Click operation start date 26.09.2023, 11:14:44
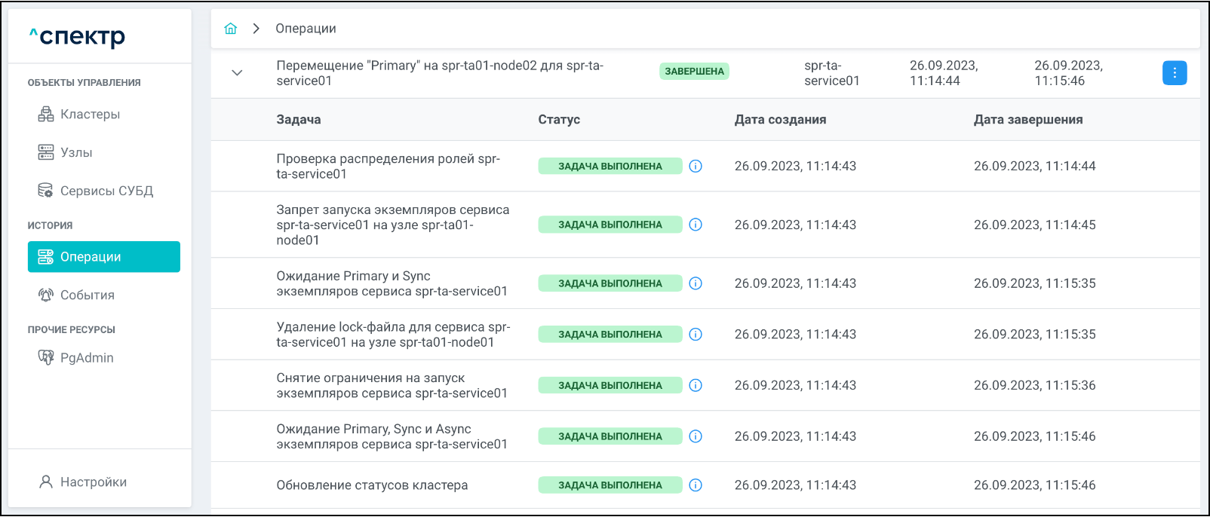Image resolution: width=1210 pixels, height=517 pixels. click(944, 73)
